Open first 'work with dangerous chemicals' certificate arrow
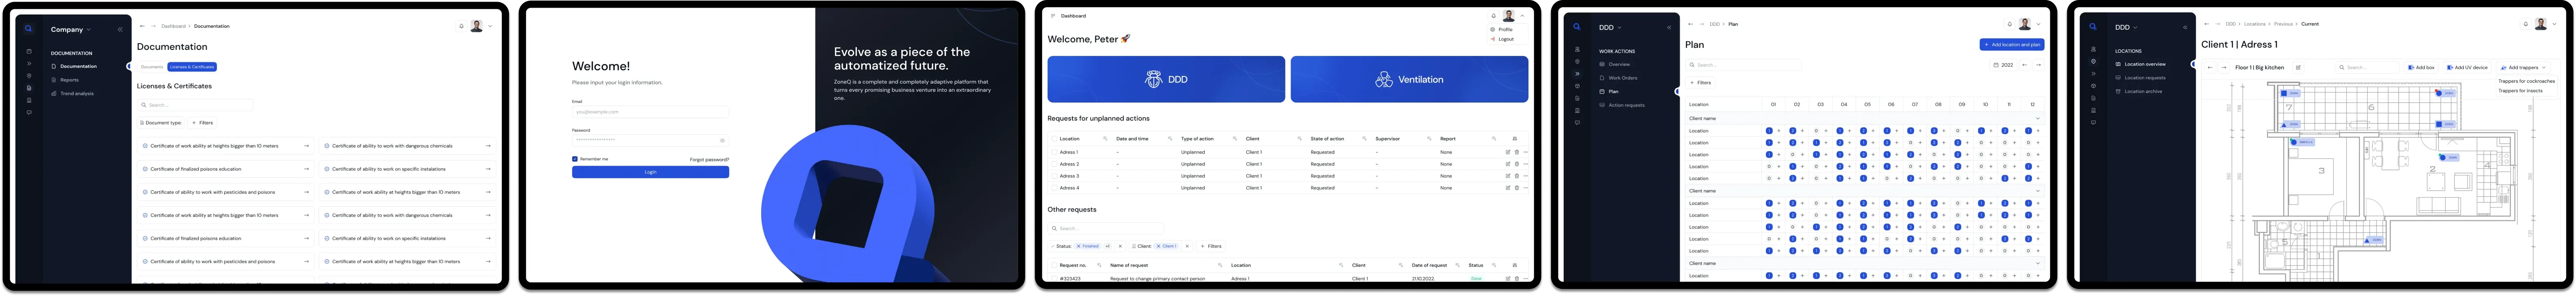The width and height of the screenshot is (2576, 296). tap(488, 146)
